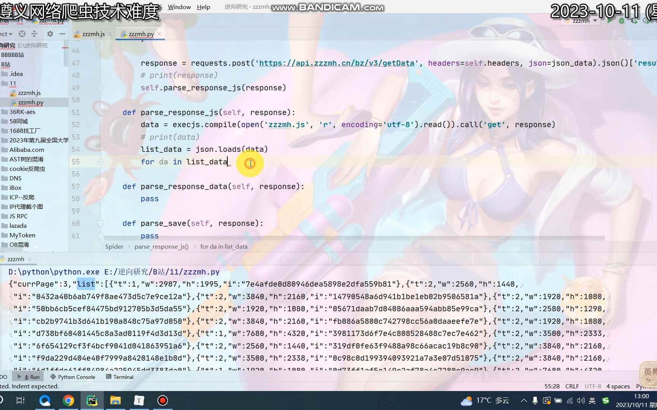Switch the 英 input language indicator
657x410 pixels.
click(592, 401)
